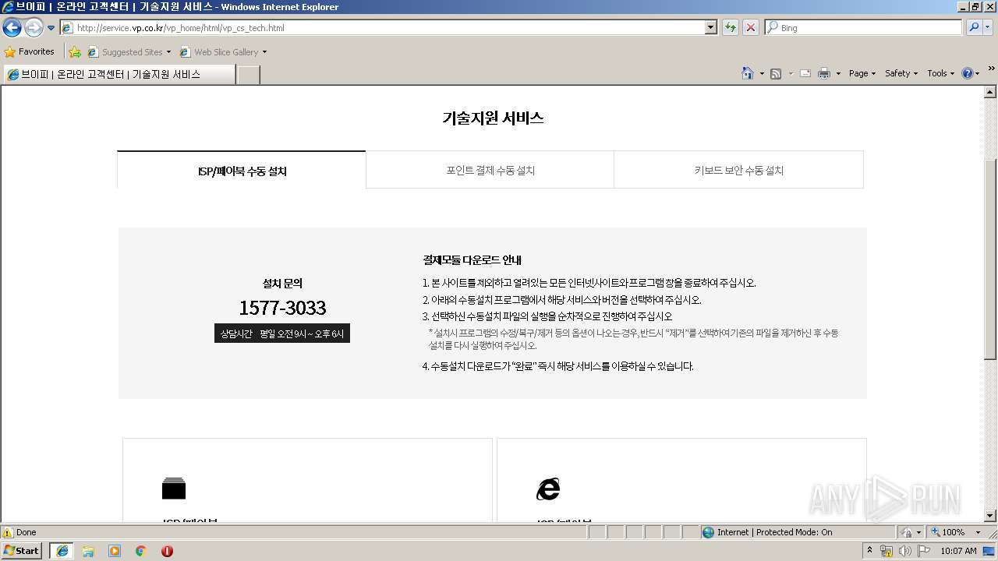Click the browser Back arrow button
The height and width of the screenshot is (561, 998).
12,28
